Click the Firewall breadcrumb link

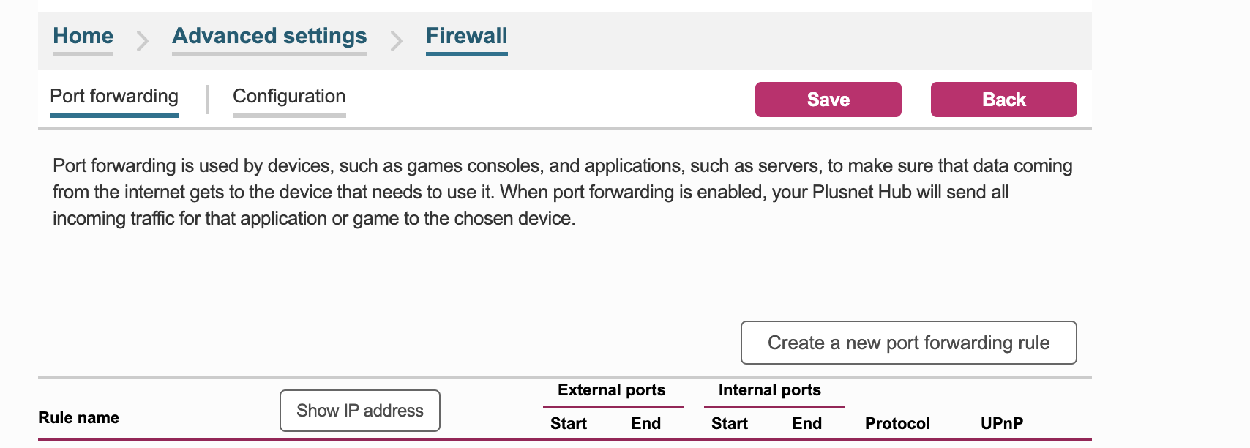pyautogui.click(x=466, y=35)
